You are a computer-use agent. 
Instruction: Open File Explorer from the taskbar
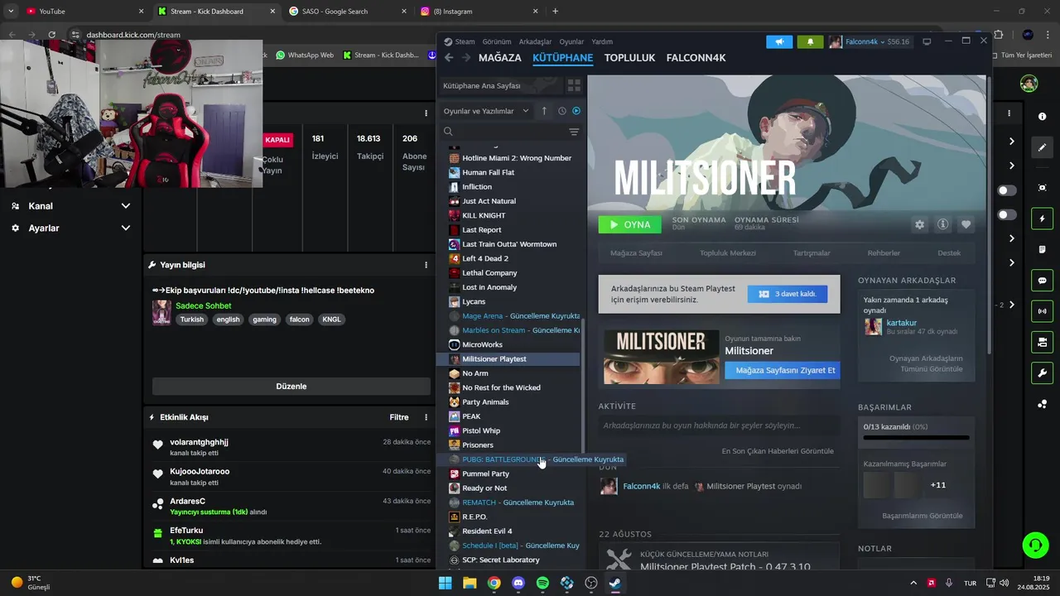tap(470, 583)
